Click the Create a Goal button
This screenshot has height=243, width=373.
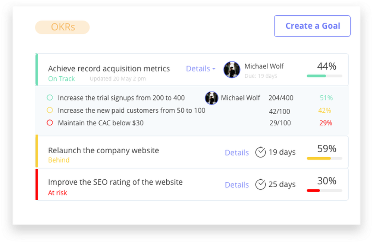click(x=312, y=26)
